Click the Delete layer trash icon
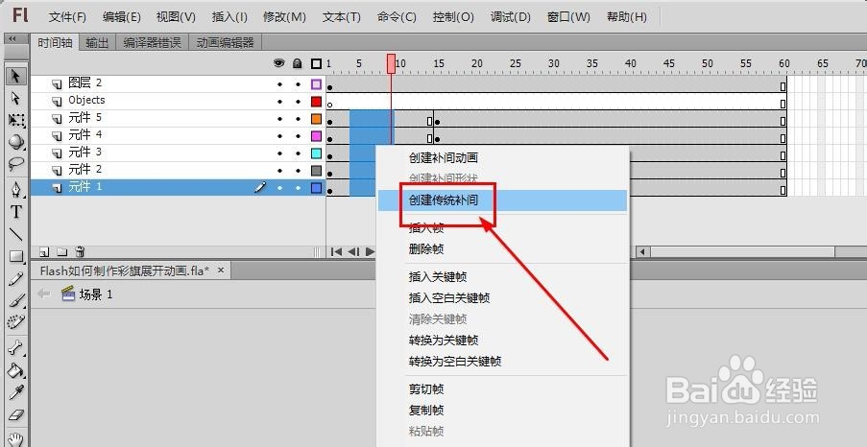 80,252
